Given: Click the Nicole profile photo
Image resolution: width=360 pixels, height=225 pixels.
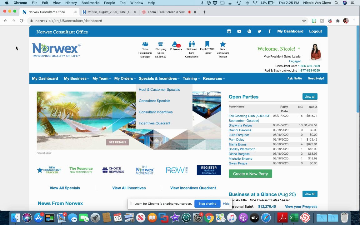Looking at the screenshot, I should (316, 52).
